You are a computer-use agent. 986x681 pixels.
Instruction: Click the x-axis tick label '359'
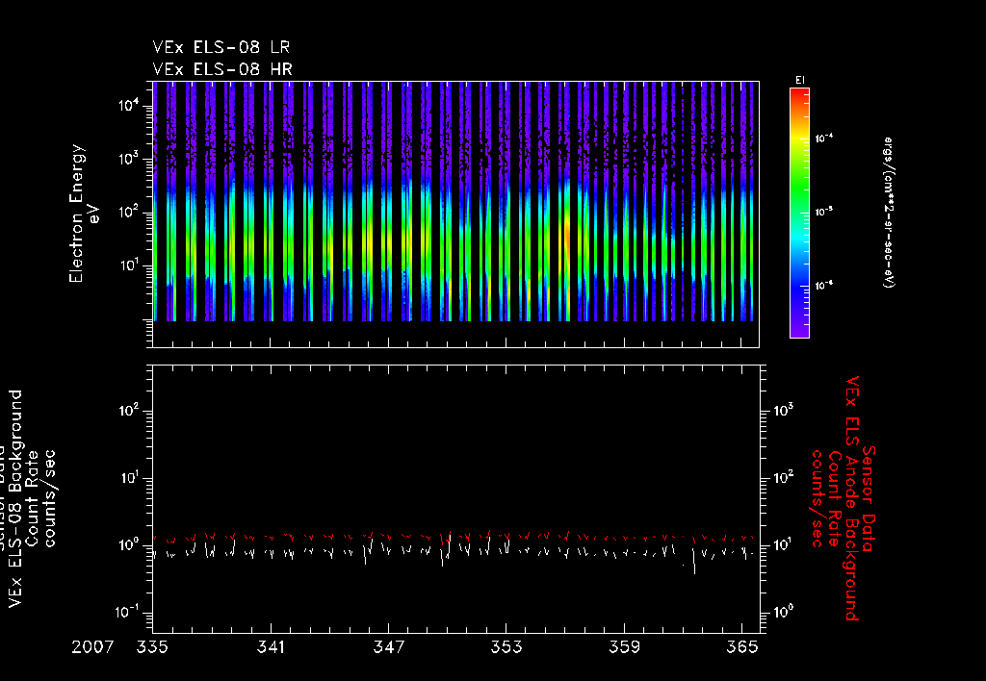(x=624, y=647)
